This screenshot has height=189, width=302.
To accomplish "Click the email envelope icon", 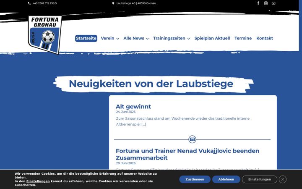I will coord(273,3).
